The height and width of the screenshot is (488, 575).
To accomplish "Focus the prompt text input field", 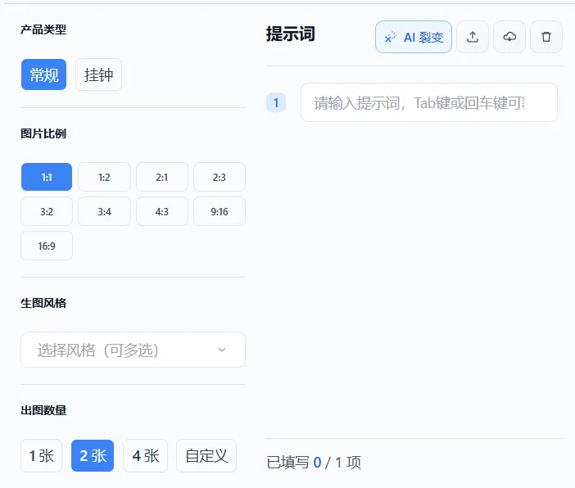I will [428, 102].
